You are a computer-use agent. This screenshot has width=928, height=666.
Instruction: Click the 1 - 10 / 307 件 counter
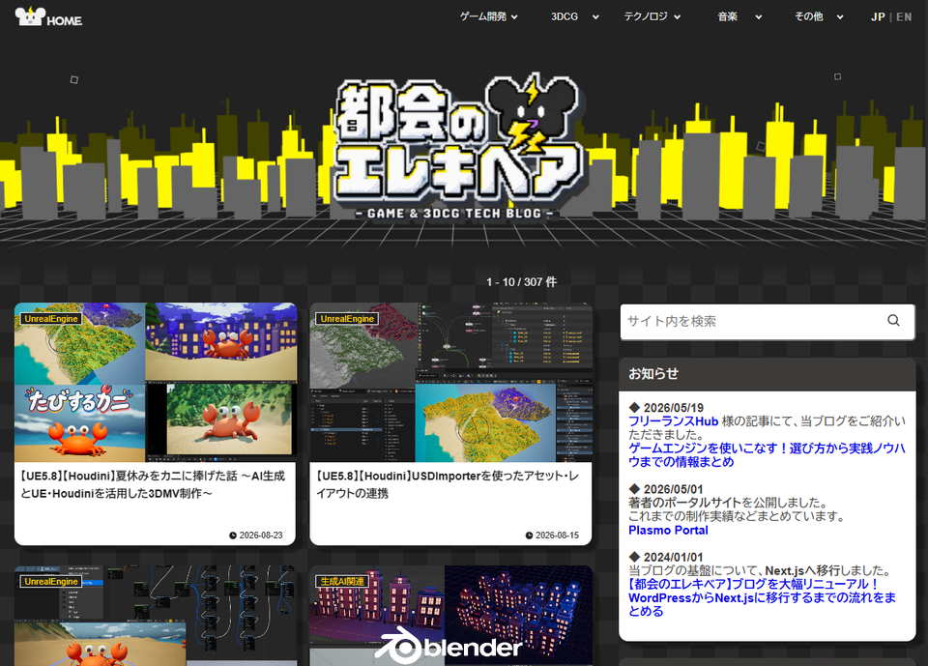[x=521, y=282]
